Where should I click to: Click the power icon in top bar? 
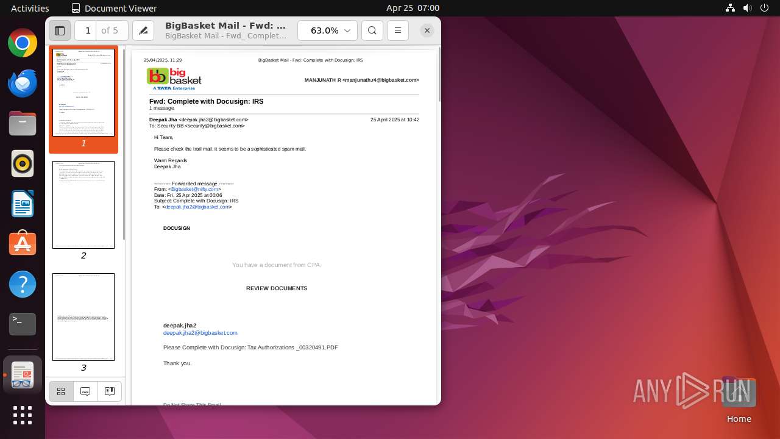click(764, 8)
